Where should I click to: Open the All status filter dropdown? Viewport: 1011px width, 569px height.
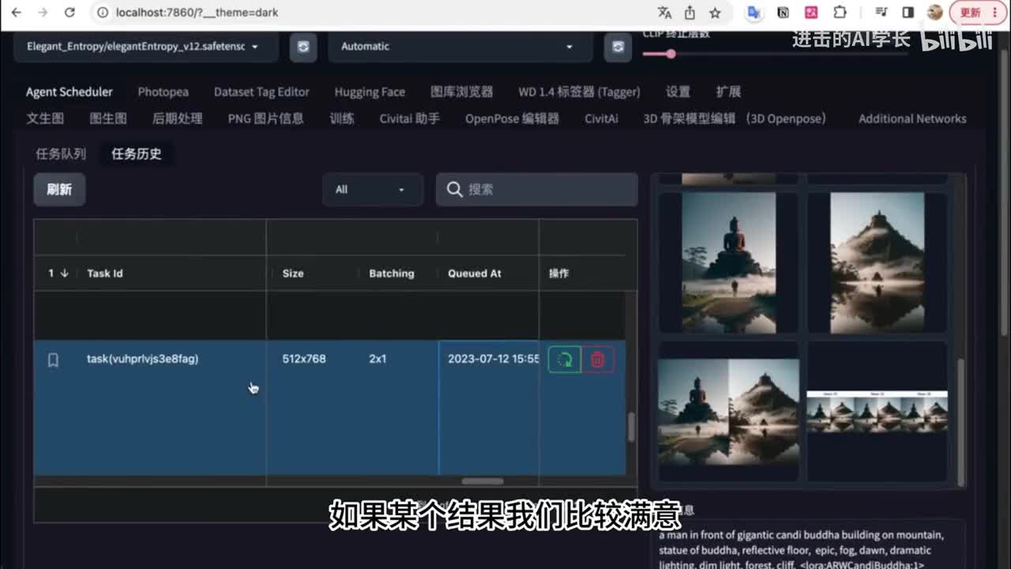tap(371, 190)
